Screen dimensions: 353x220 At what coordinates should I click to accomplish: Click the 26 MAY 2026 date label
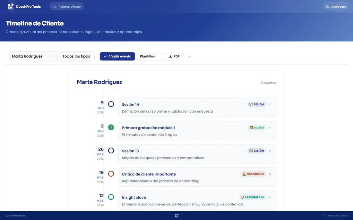(x=100, y=154)
